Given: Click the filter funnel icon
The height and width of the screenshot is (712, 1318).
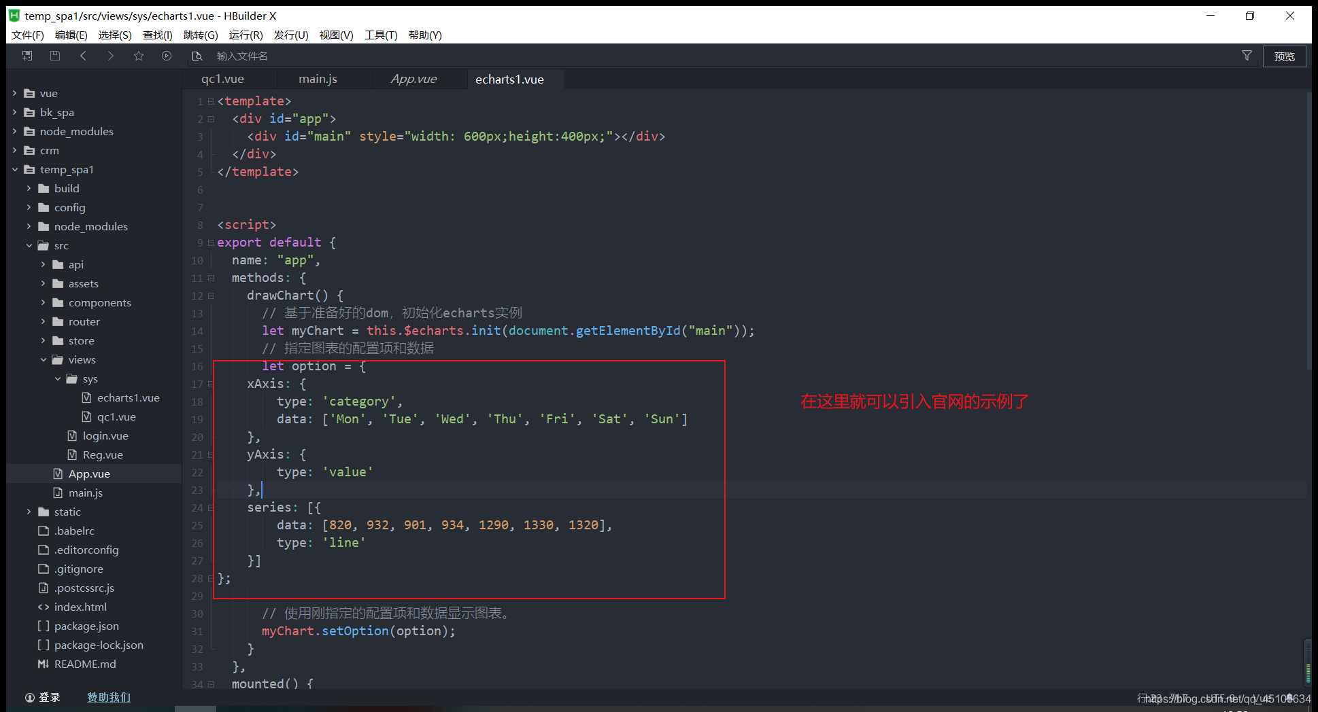Looking at the screenshot, I should (x=1247, y=56).
